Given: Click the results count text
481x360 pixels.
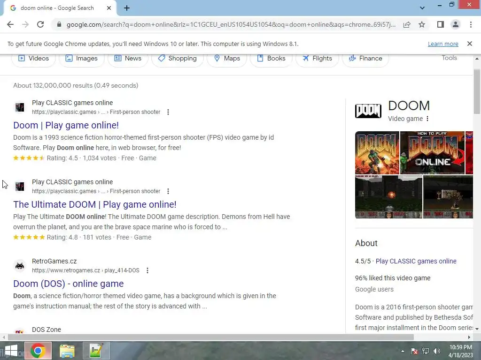Looking at the screenshot, I should click(76, 85).
